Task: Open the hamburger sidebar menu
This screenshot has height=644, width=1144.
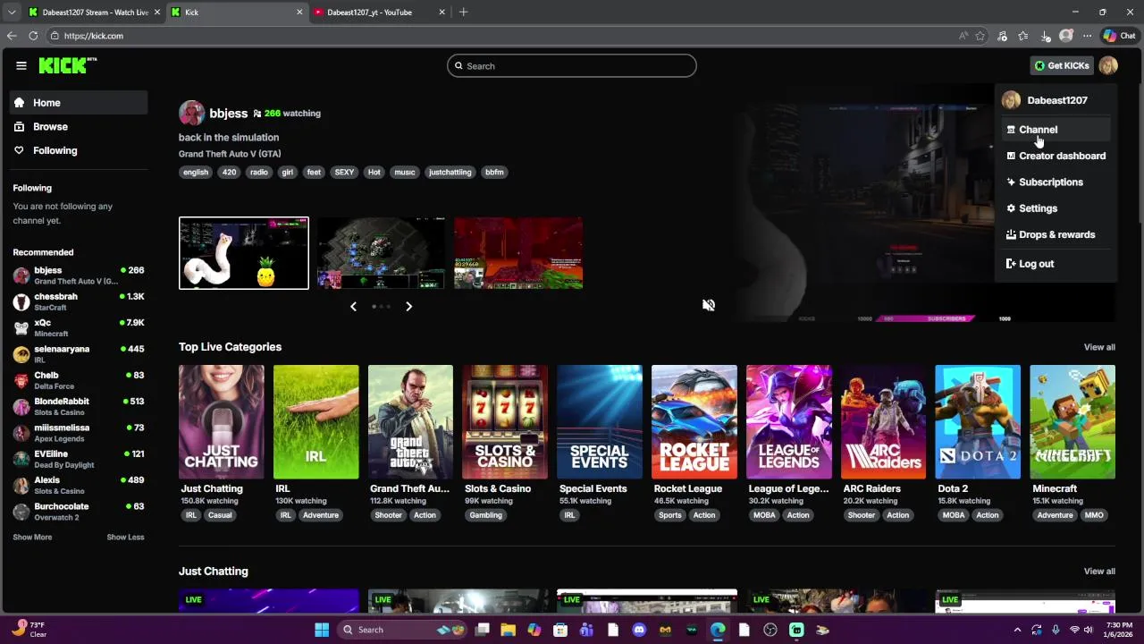Action: pyautogui.click(x=21, y=65)
